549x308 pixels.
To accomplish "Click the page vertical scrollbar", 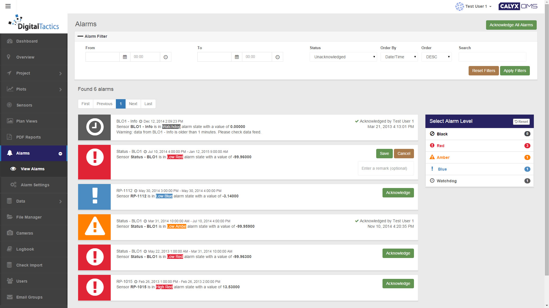I will 546,143.
